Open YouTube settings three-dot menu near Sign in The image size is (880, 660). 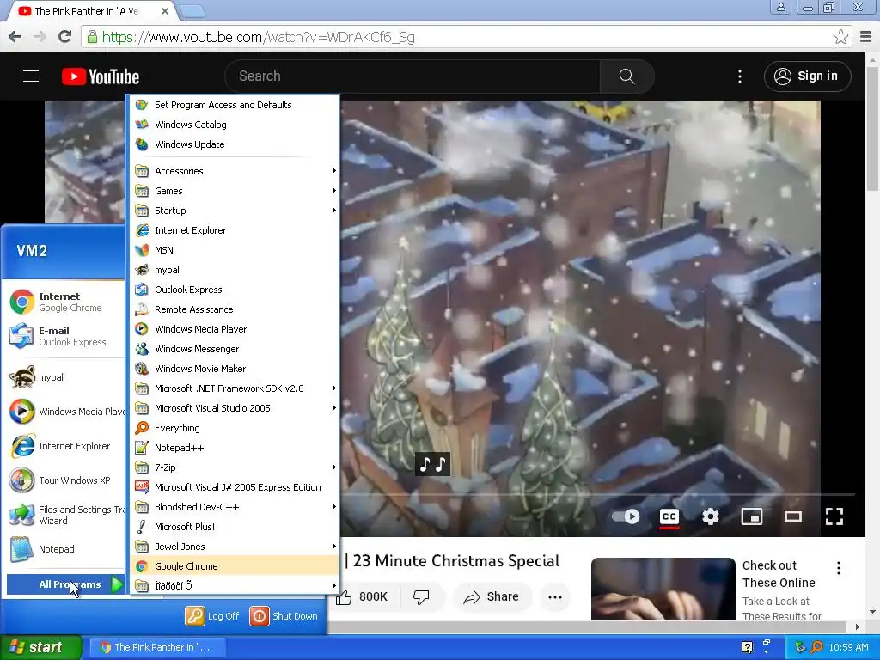pyautogui.click(x=740, y=76)
